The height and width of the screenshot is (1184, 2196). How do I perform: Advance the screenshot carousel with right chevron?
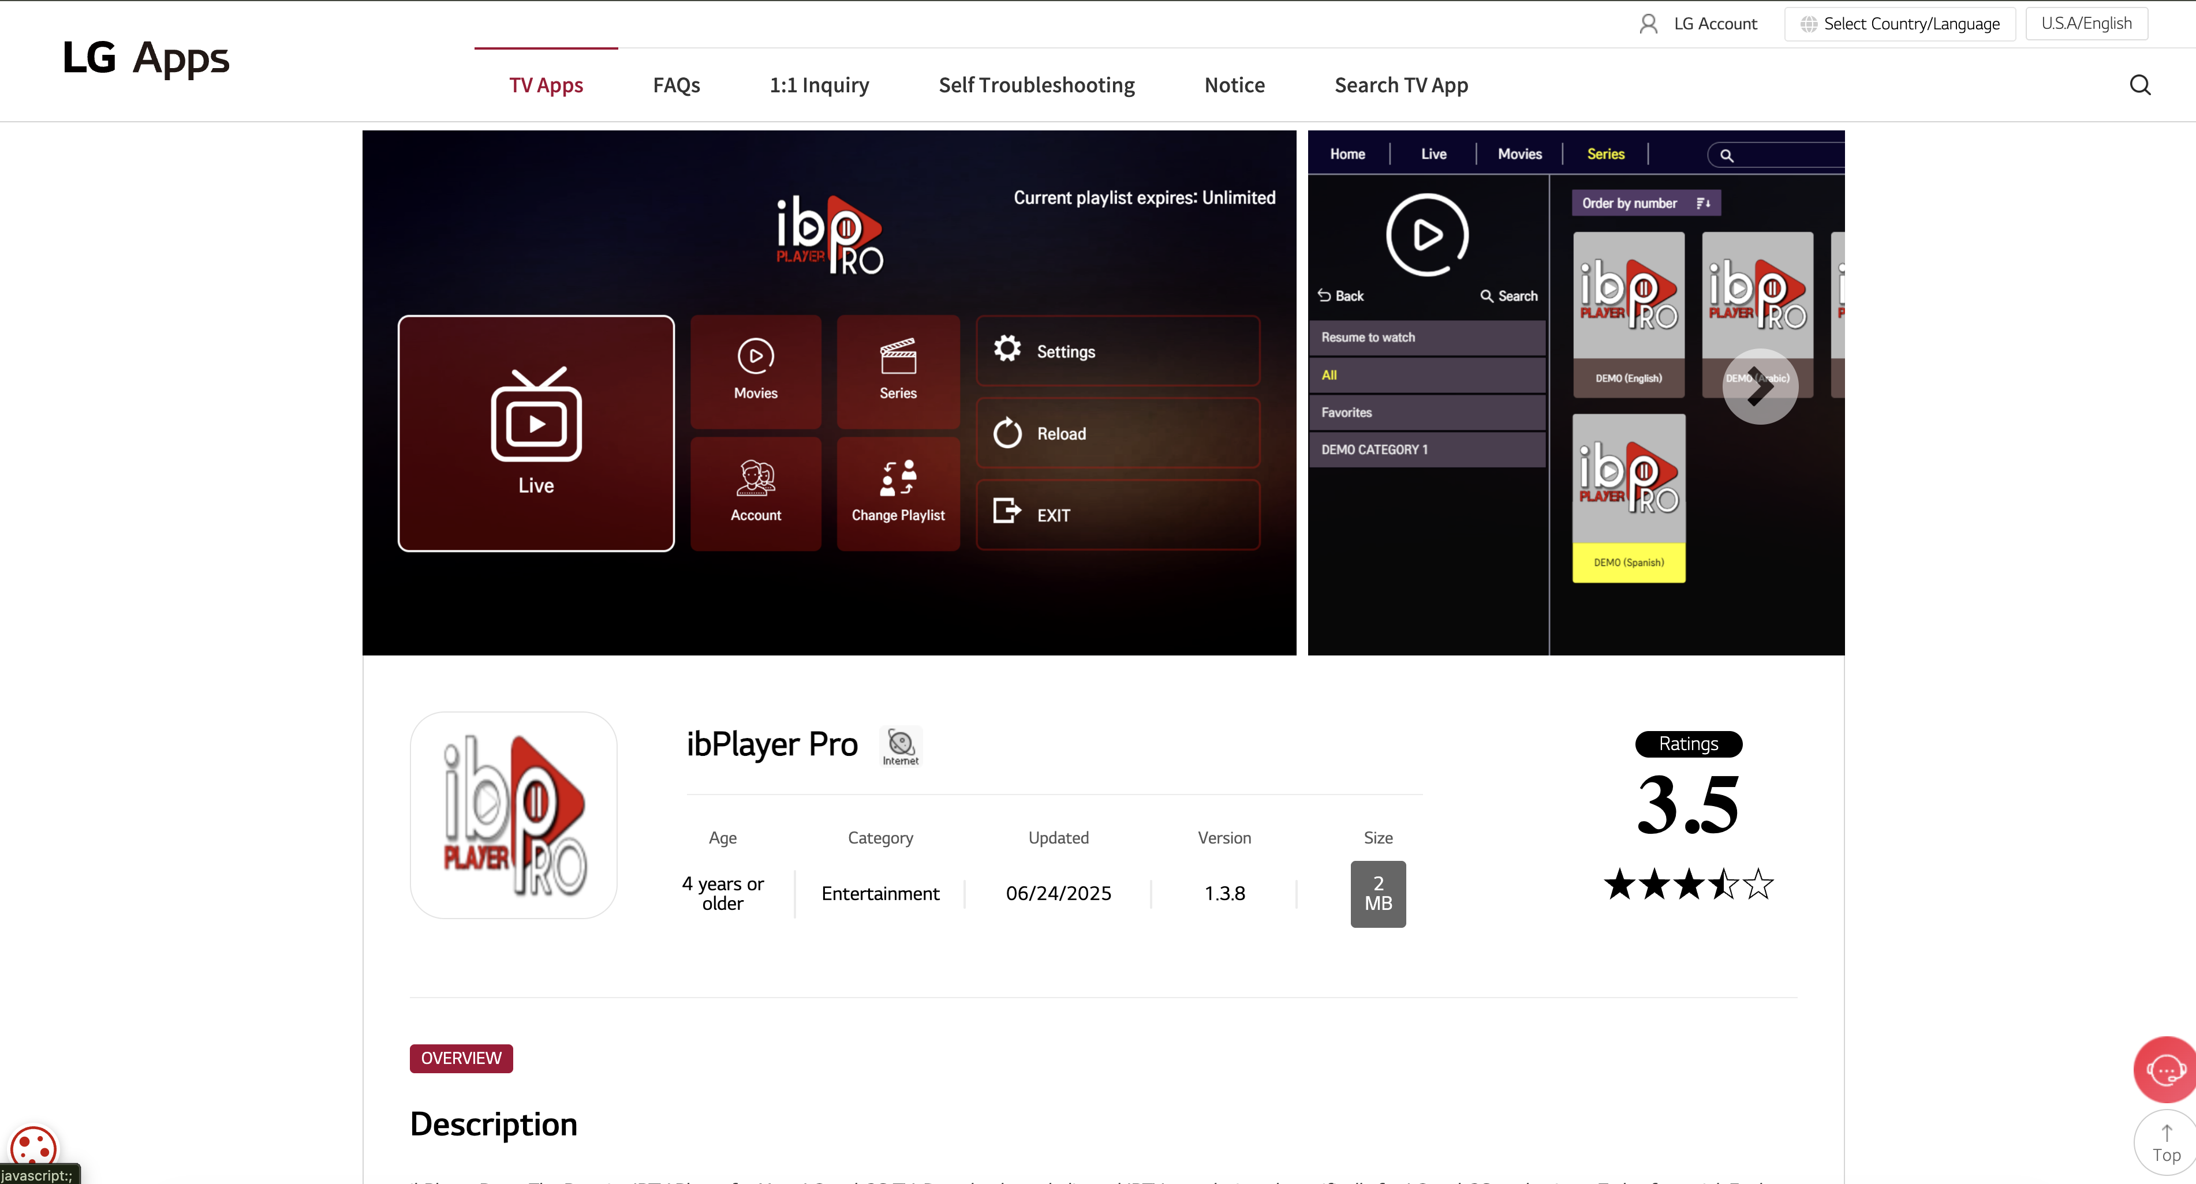[x=1760, y=387]
